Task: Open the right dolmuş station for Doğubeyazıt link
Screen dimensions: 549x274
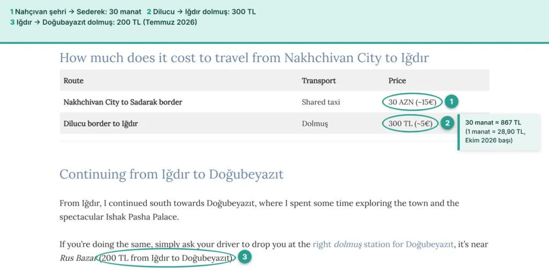Action: tap(383, 244)
